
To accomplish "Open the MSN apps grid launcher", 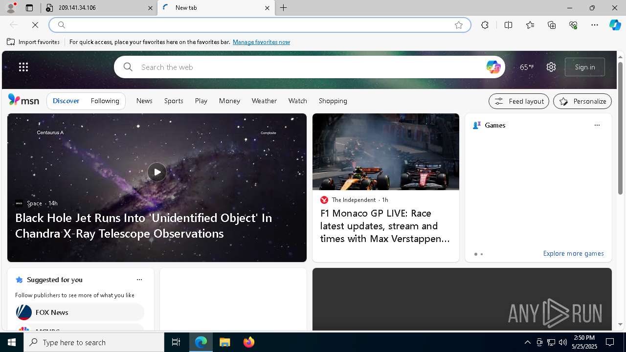I will (x=23, y=67).
